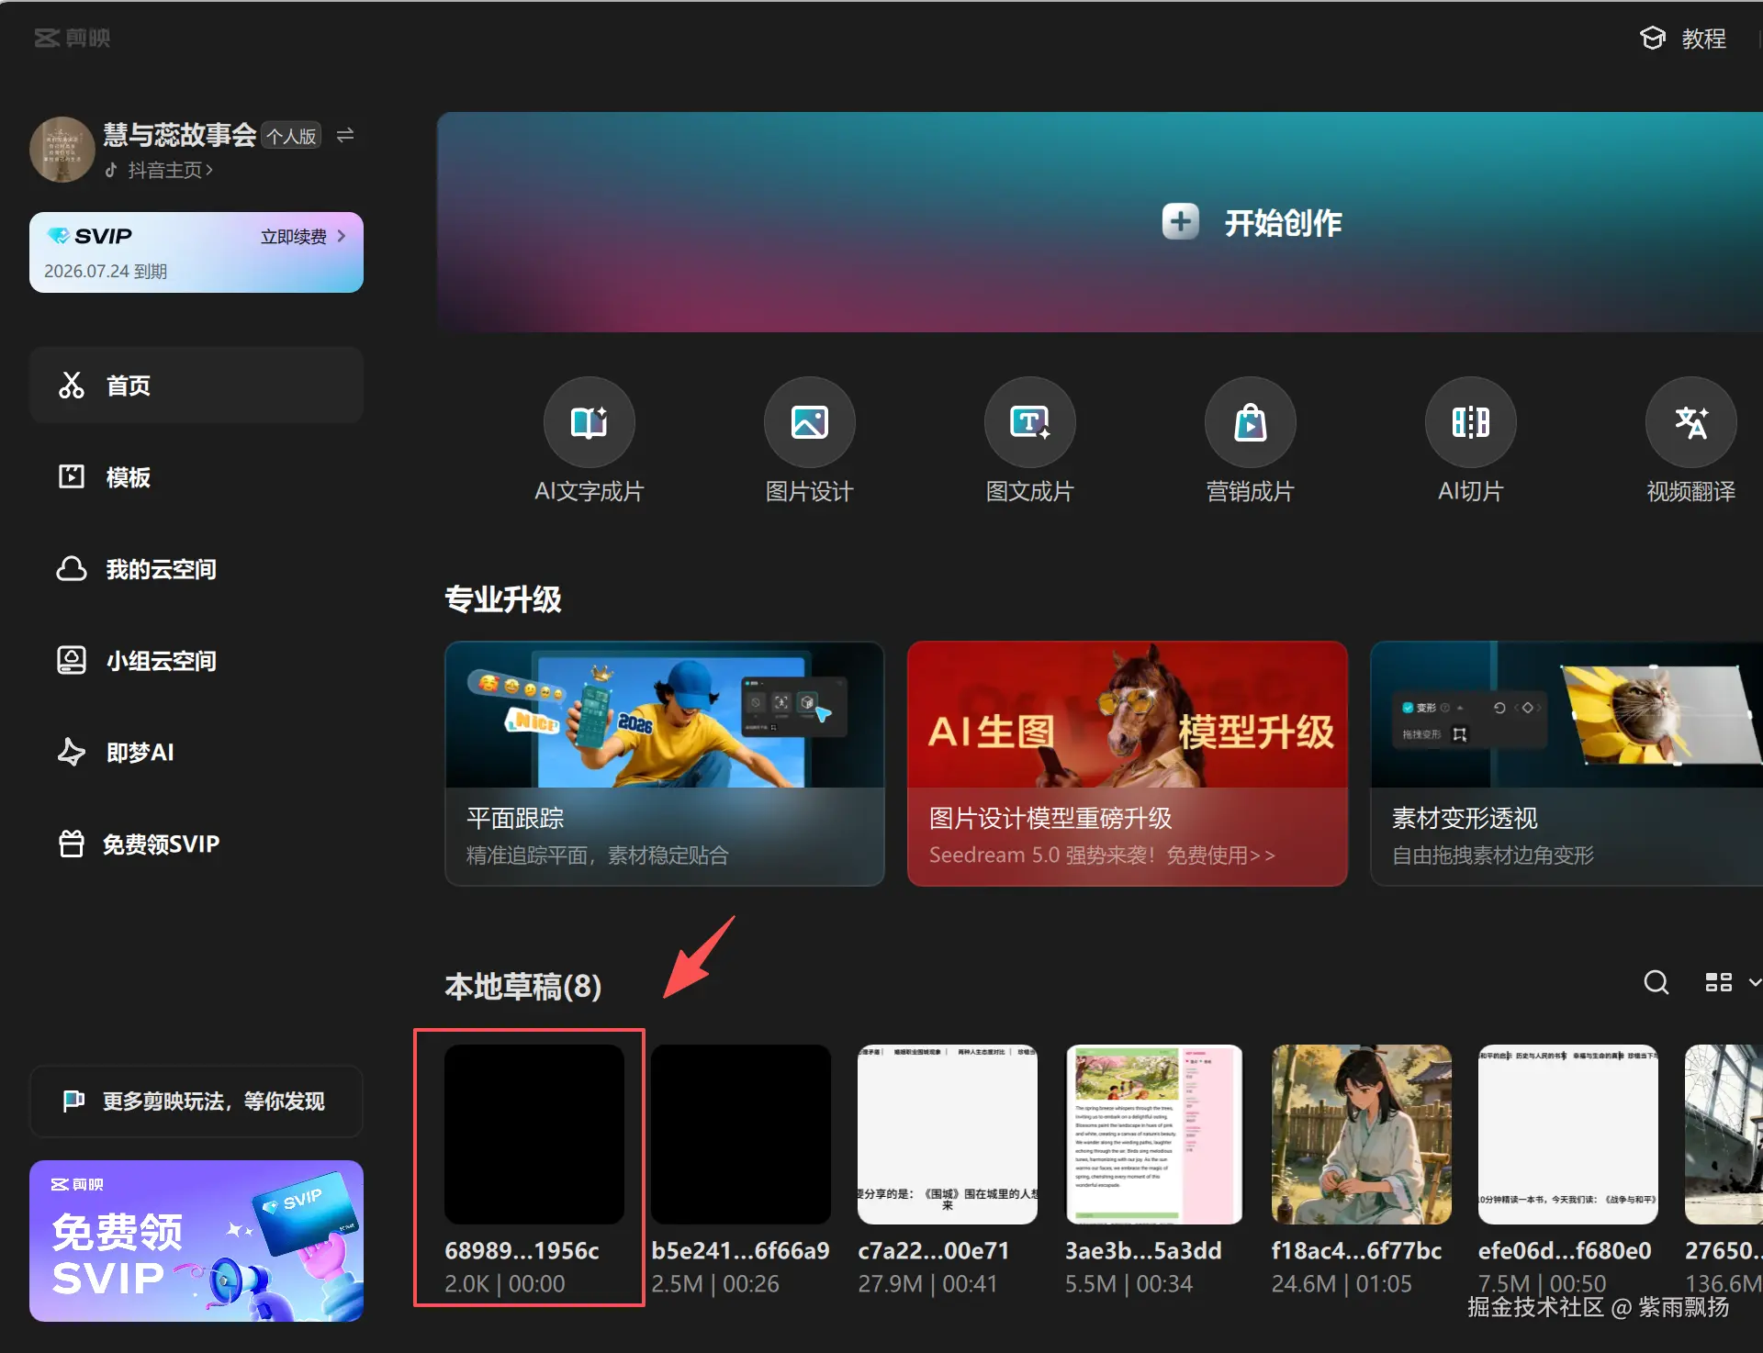Image resolution: width=1763 pixels, height=1353 pixels.
Task: Open AI文字成片 tool icon
Action: [589, 422]
